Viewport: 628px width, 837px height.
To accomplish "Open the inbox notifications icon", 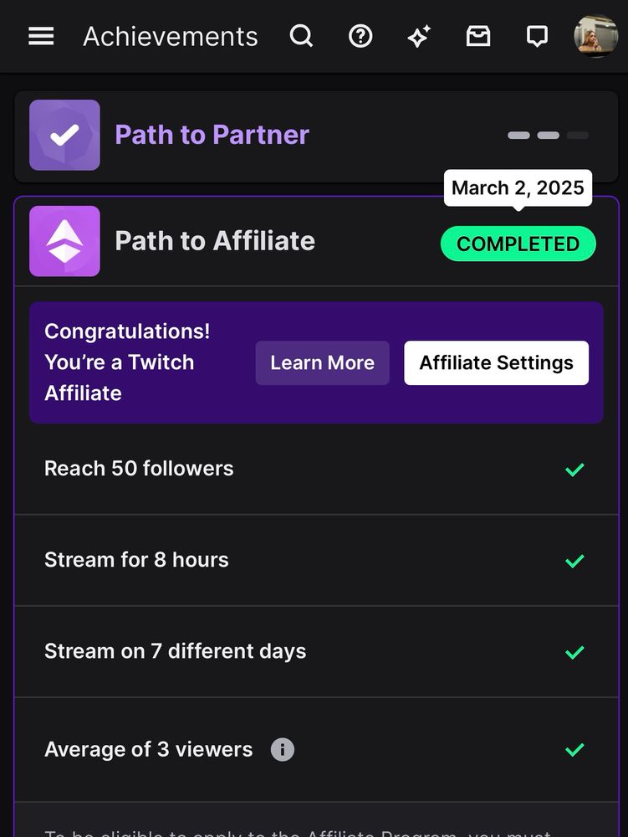I will click(x=478, y=36).
